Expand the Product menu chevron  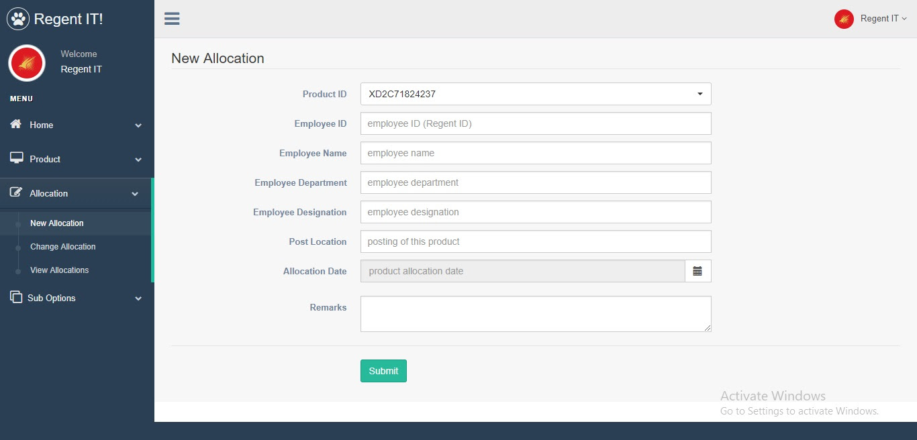point(138,160)
